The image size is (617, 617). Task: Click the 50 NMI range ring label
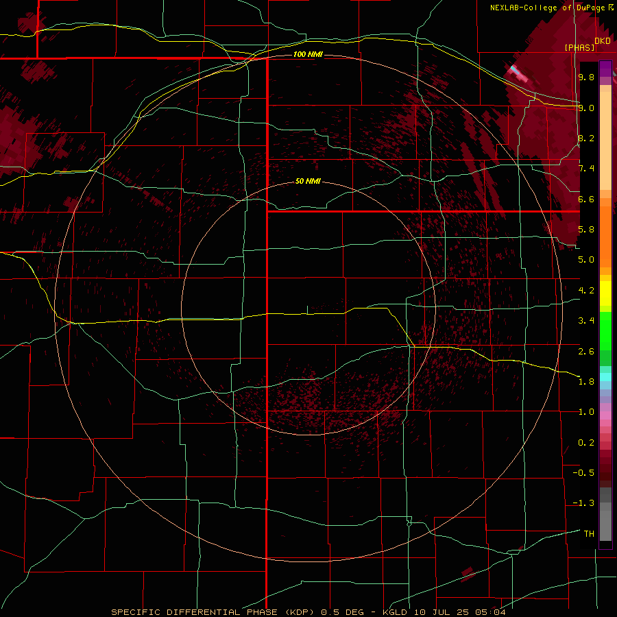[x=308, y=181]
